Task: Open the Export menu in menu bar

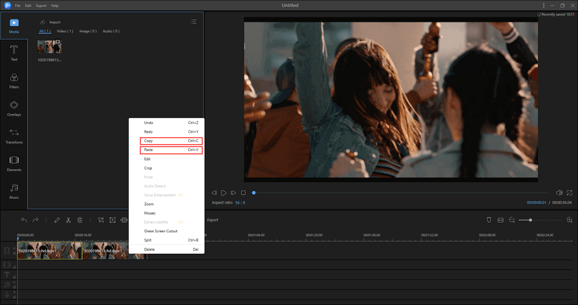Action: coord(41,5)
